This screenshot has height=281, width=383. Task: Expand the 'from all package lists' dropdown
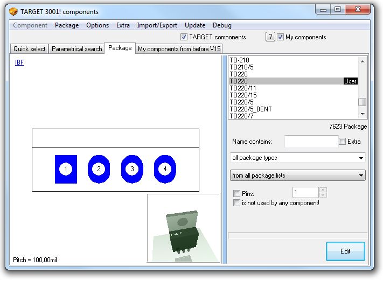click(297, 175)
